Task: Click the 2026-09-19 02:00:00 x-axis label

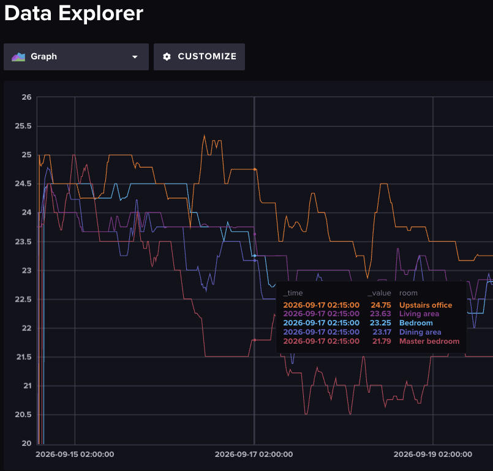Action: [x=432, y=454]
